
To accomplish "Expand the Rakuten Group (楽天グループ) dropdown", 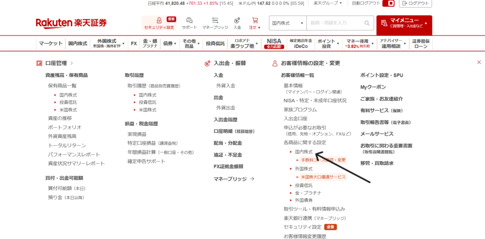I will 328,3.
